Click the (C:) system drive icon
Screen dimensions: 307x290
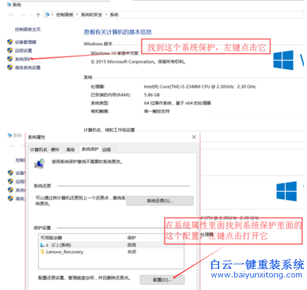coord(42,245)
